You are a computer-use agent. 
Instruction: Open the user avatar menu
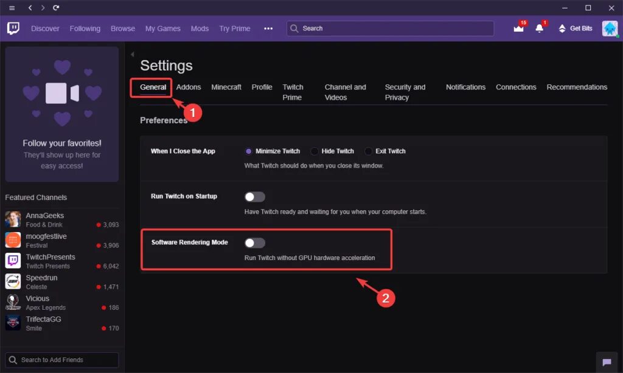[x=610, y=29]
